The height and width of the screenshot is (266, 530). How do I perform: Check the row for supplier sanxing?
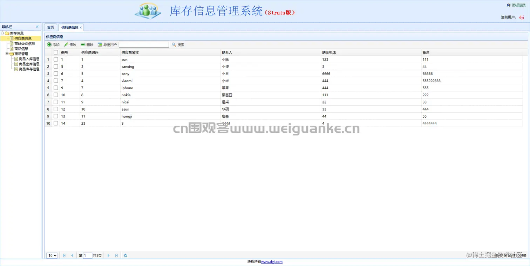point(56,66)
